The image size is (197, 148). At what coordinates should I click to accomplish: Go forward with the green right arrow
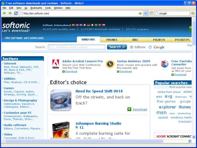(x=10, y=13)
